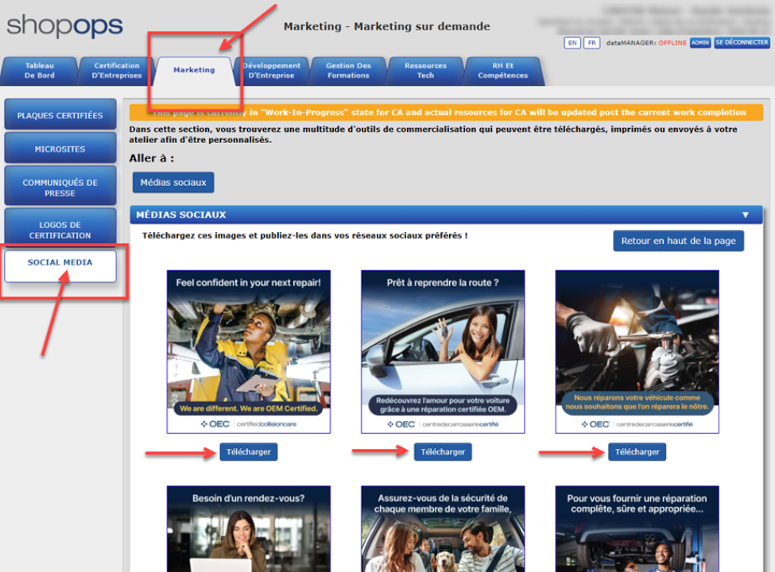Click the ADMIN button
Screen dimensions: 775x572
[x=699, y=43]
